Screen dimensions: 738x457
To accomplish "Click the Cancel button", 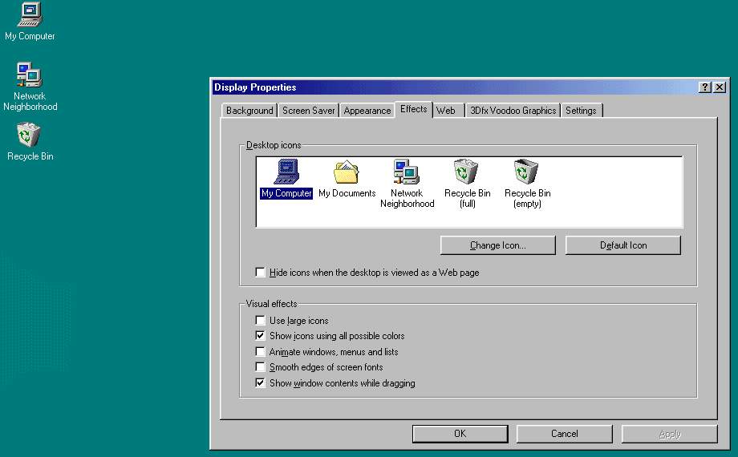I will (564, 434).
